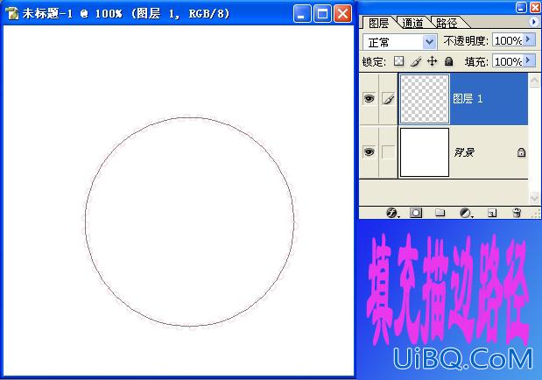
Task: Delete layer with trash icon
Action: 517,213
